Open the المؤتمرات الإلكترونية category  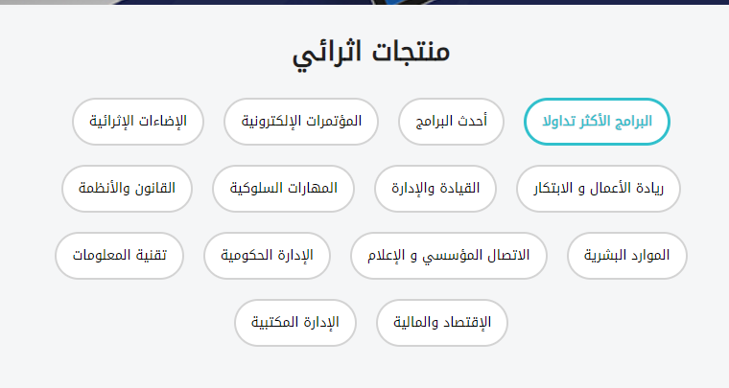coord(301,122)
